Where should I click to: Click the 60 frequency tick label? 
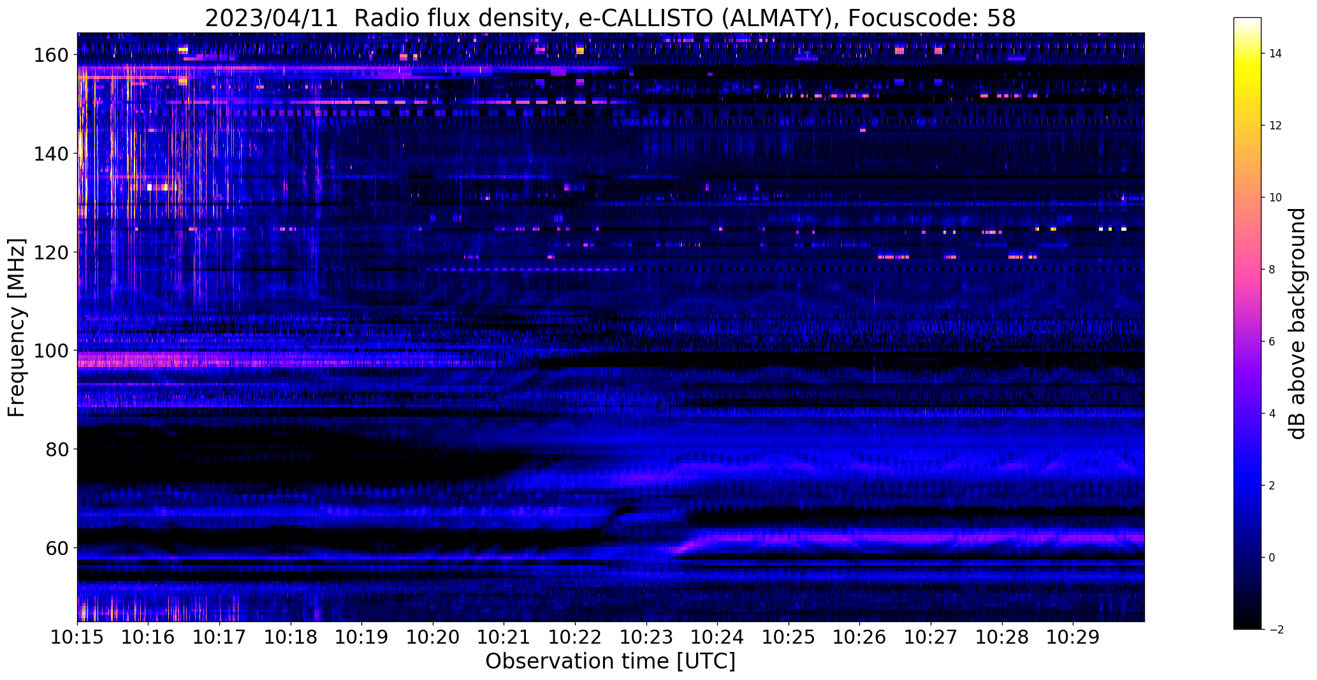[58, 547]
